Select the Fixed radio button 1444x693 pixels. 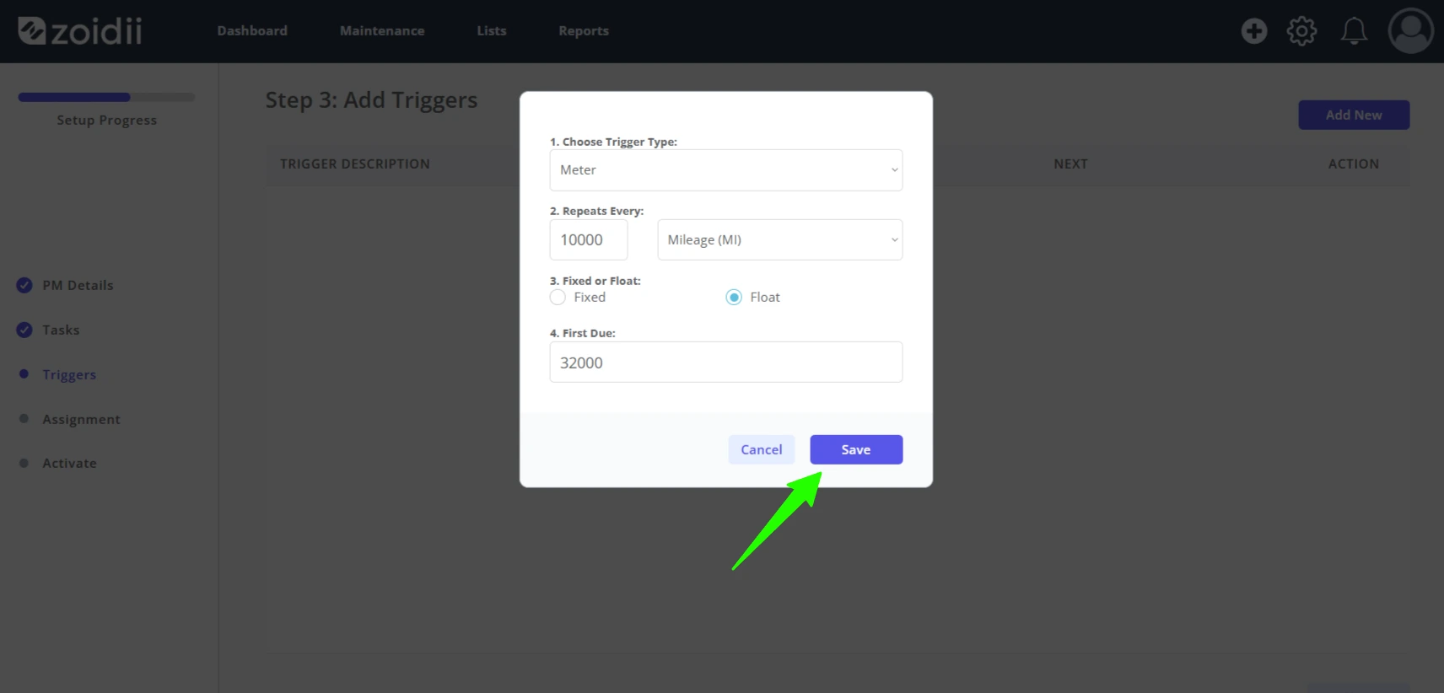[558, 297]
